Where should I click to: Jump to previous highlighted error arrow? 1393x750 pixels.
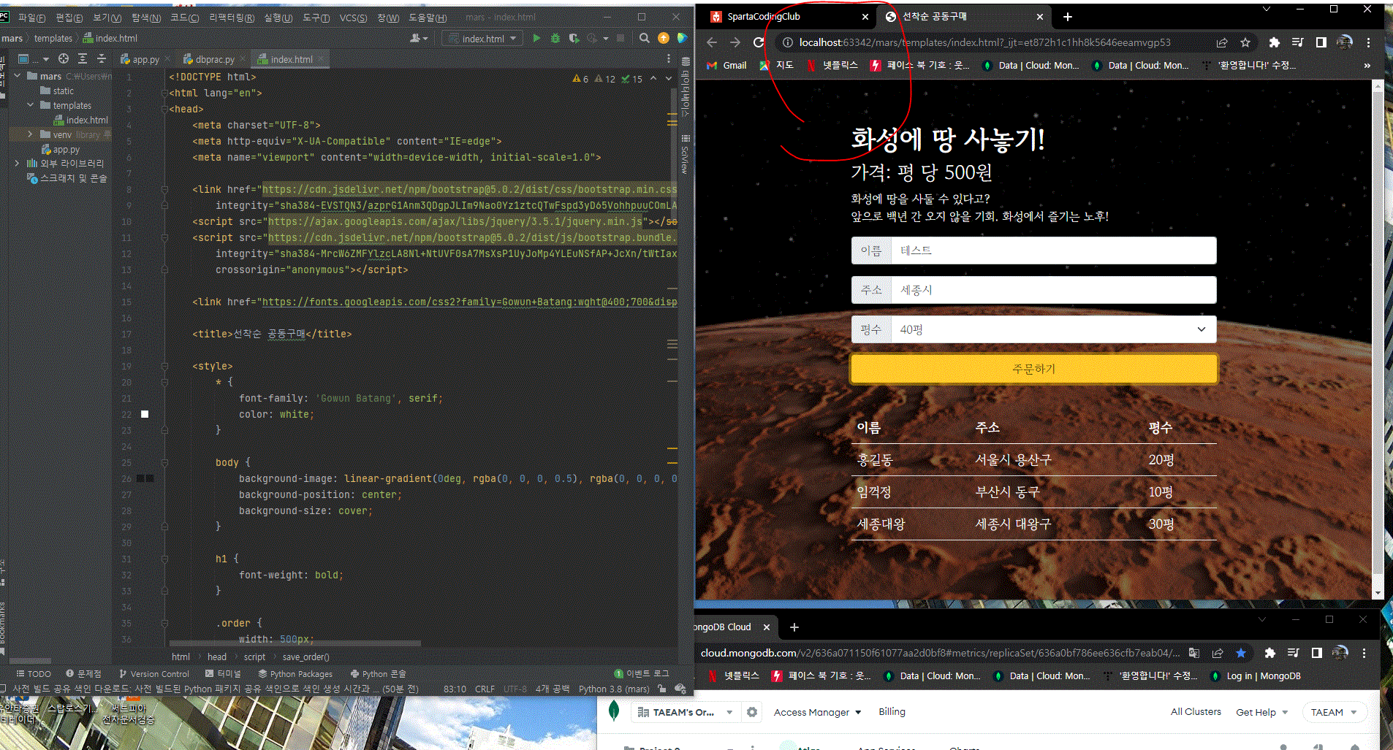click(653, 78)
